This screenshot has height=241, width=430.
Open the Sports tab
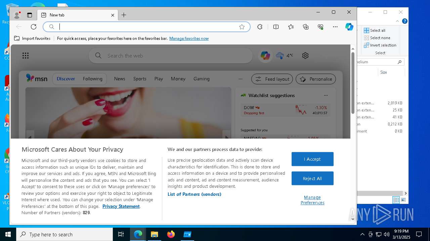click(x=140, y=79)
